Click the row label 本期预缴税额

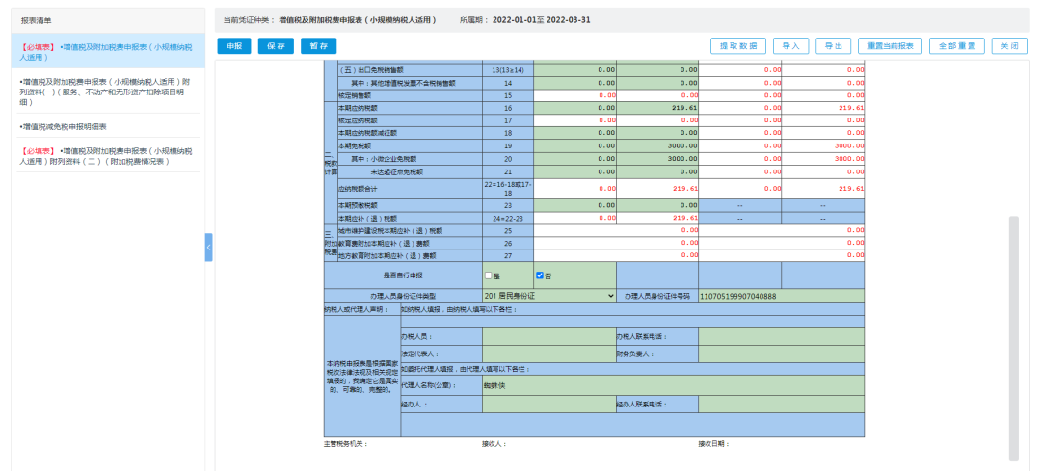(358, 206)
